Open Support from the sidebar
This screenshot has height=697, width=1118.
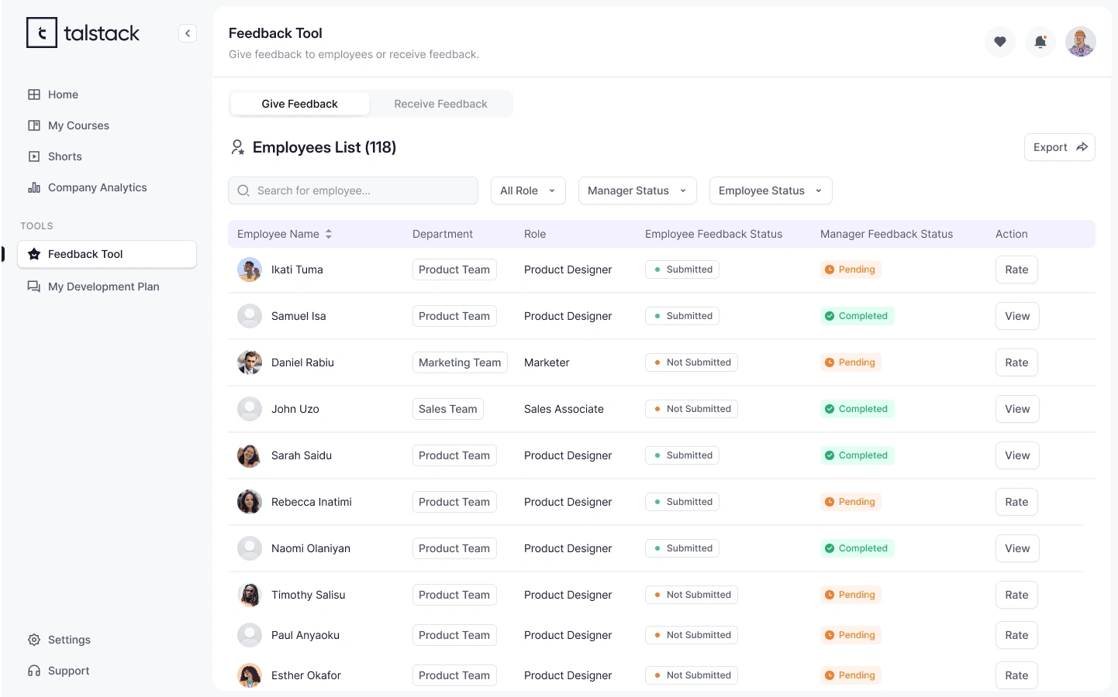click(68, 671)
